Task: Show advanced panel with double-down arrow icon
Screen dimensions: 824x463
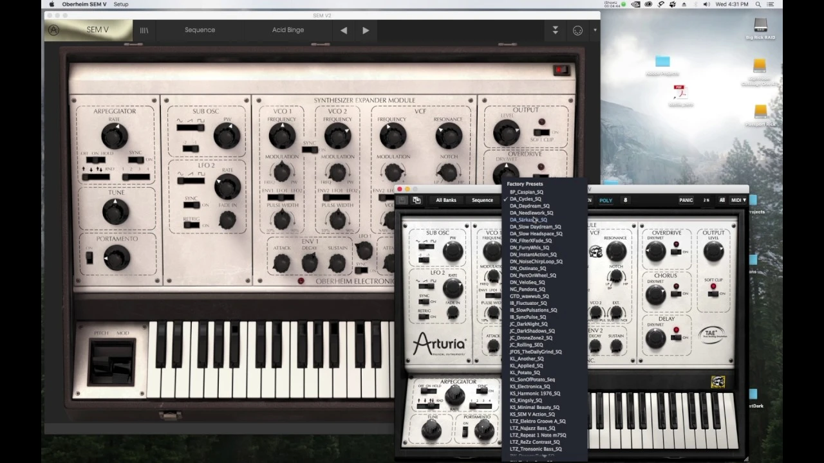Action: 555,30
